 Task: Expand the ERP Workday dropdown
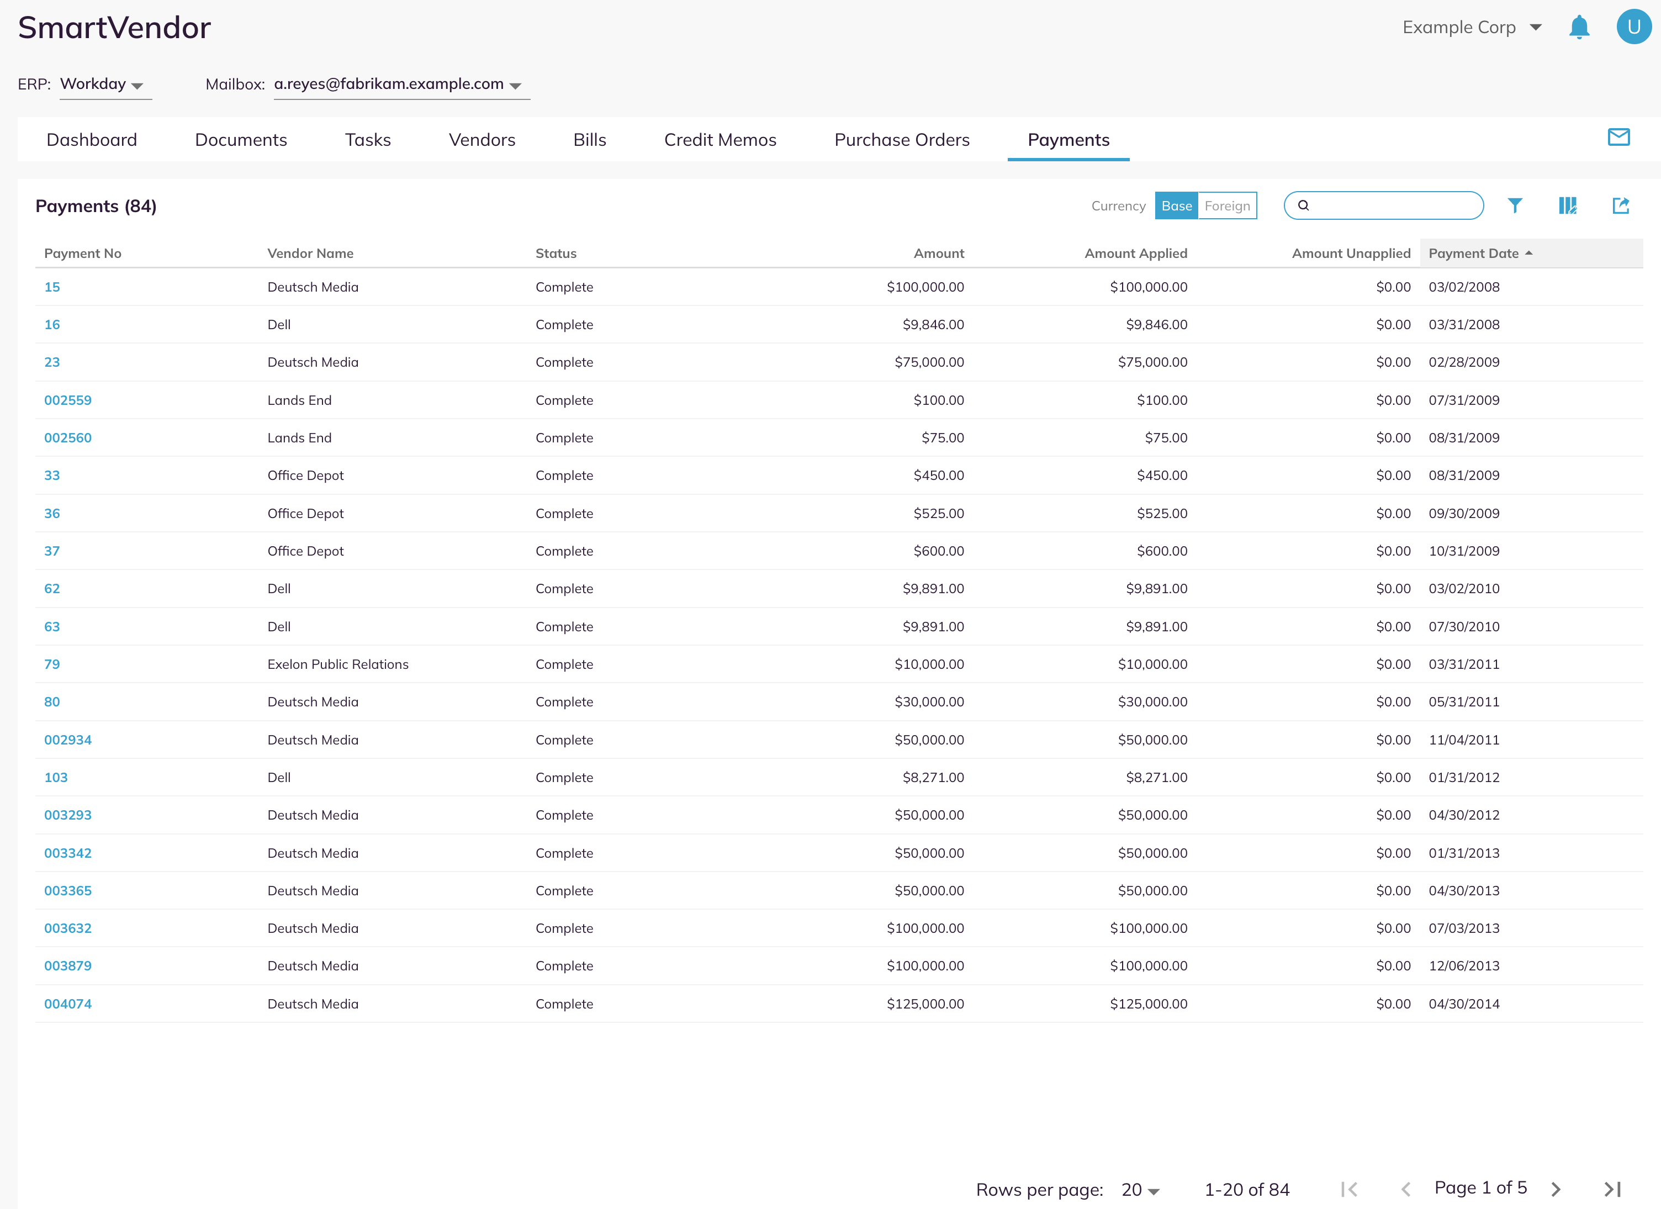tap(105, 85)
